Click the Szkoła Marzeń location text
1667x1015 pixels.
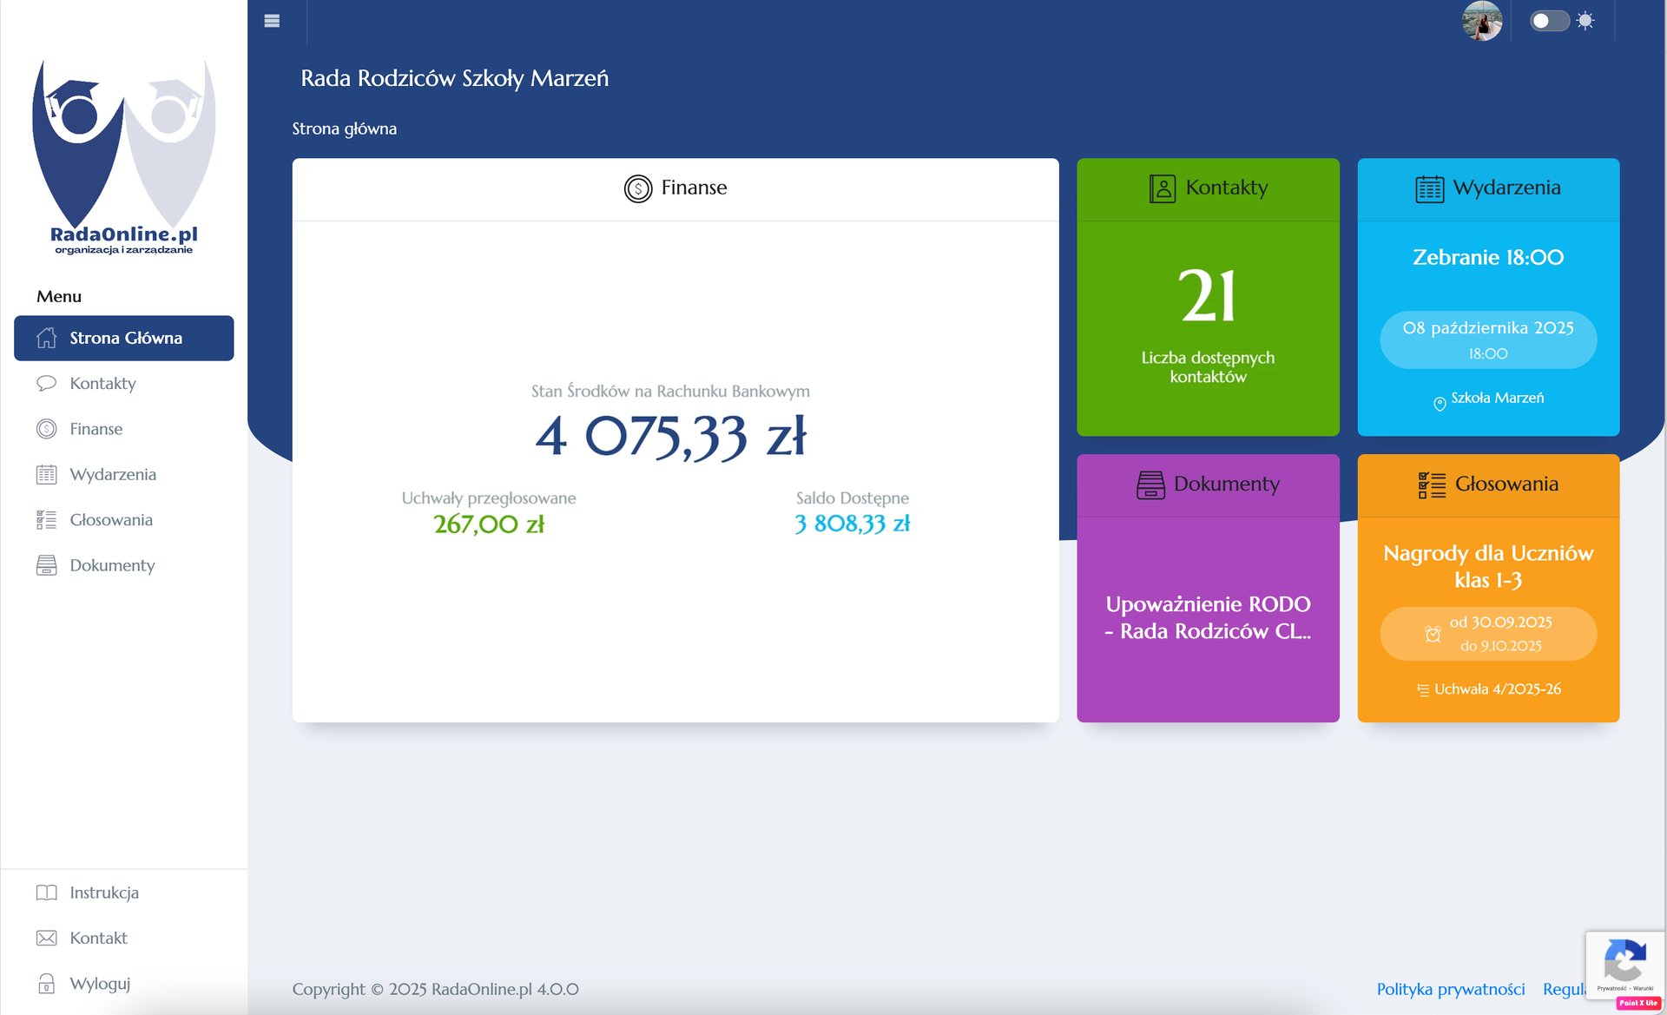coord(1498,398)
